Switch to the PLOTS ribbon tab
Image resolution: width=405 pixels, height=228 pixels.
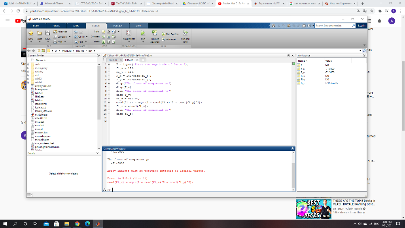(56, 26)
